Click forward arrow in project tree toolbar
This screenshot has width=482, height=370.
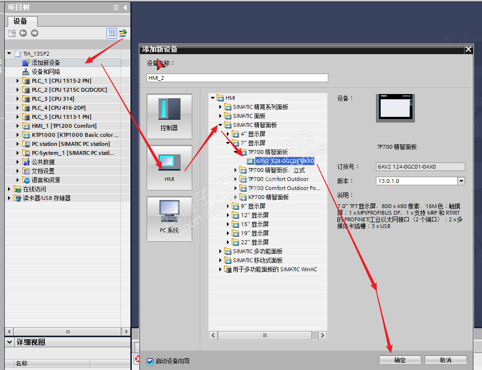pyautogui.click(x=34, y=33)
